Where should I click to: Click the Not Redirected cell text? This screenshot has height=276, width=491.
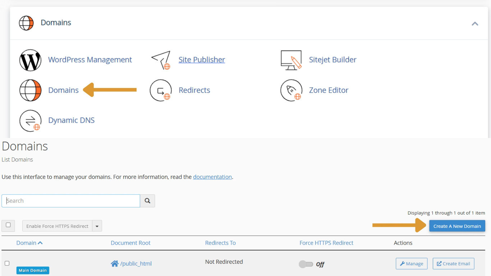(x=224, y=262)
